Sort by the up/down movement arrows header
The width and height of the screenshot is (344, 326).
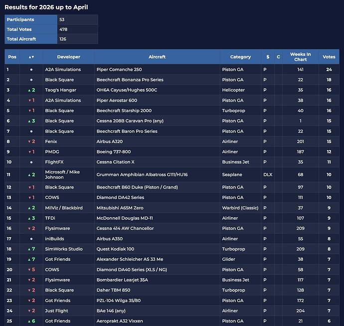(x=31, y=57)
